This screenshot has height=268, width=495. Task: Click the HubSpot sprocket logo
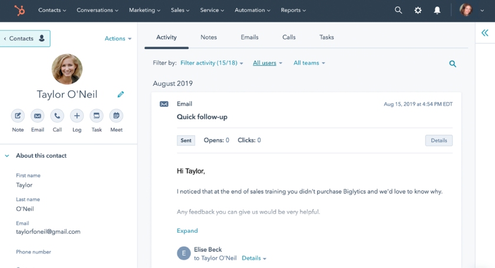click(19, 11)
